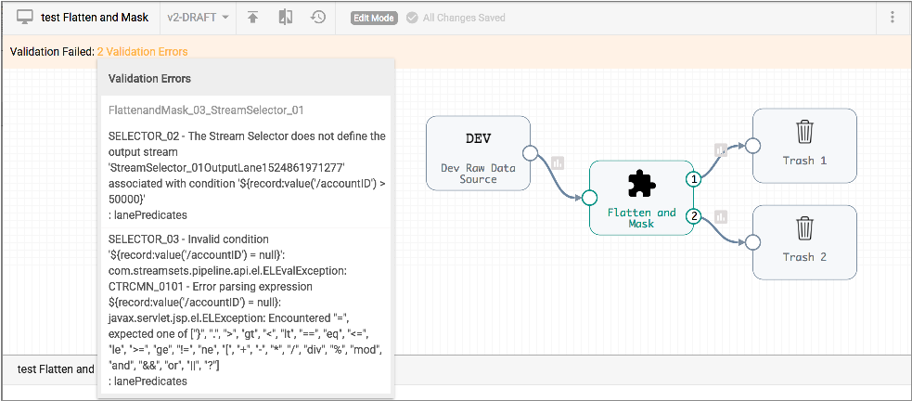Screen dimensions: 912x401
Task: Click the Trash 2 bin icon
Action: coord(804,228)
